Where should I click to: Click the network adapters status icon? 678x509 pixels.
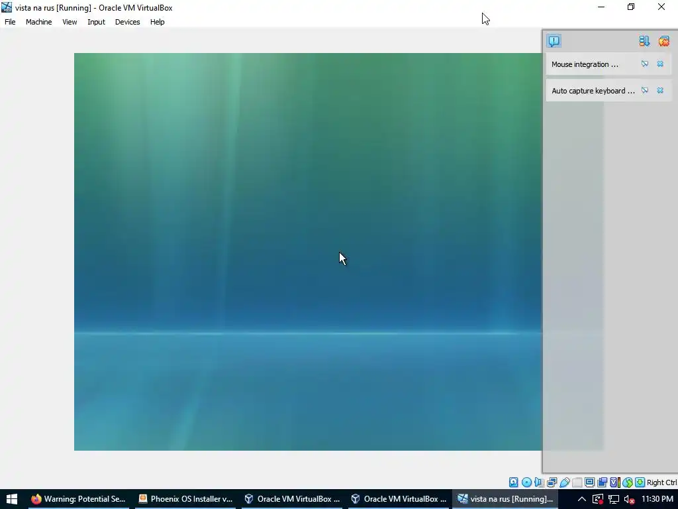coord(552,482)
